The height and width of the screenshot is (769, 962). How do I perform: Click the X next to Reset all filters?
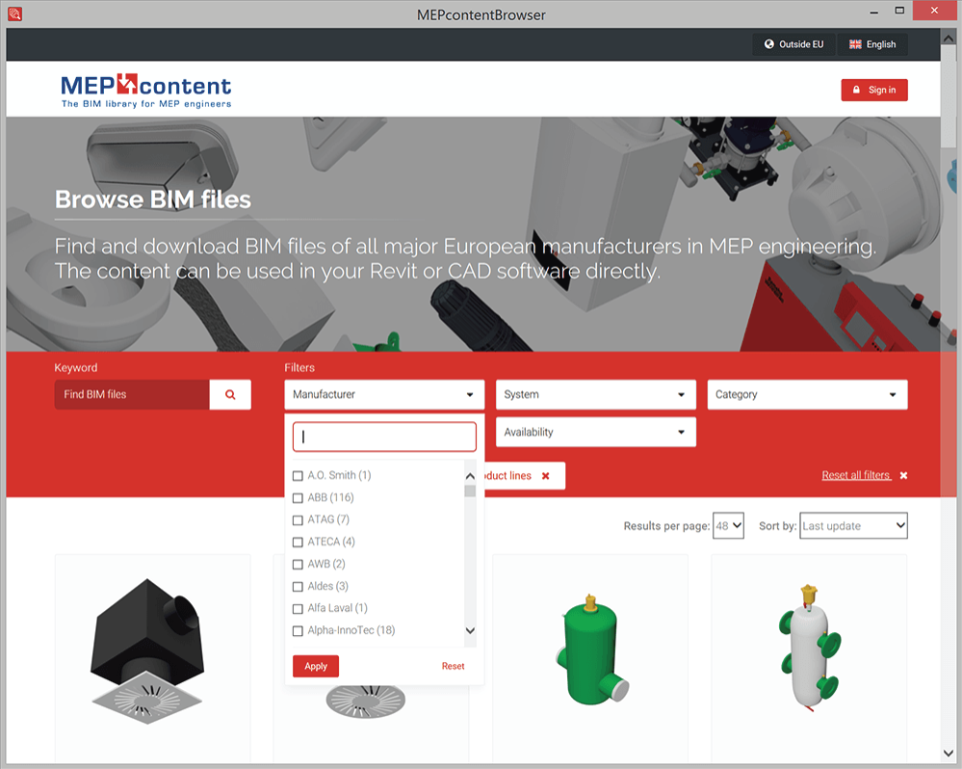903,476
